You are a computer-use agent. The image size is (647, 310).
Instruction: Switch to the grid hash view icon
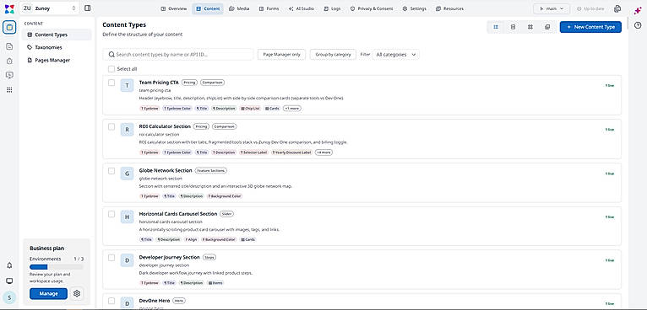[530, 27]
